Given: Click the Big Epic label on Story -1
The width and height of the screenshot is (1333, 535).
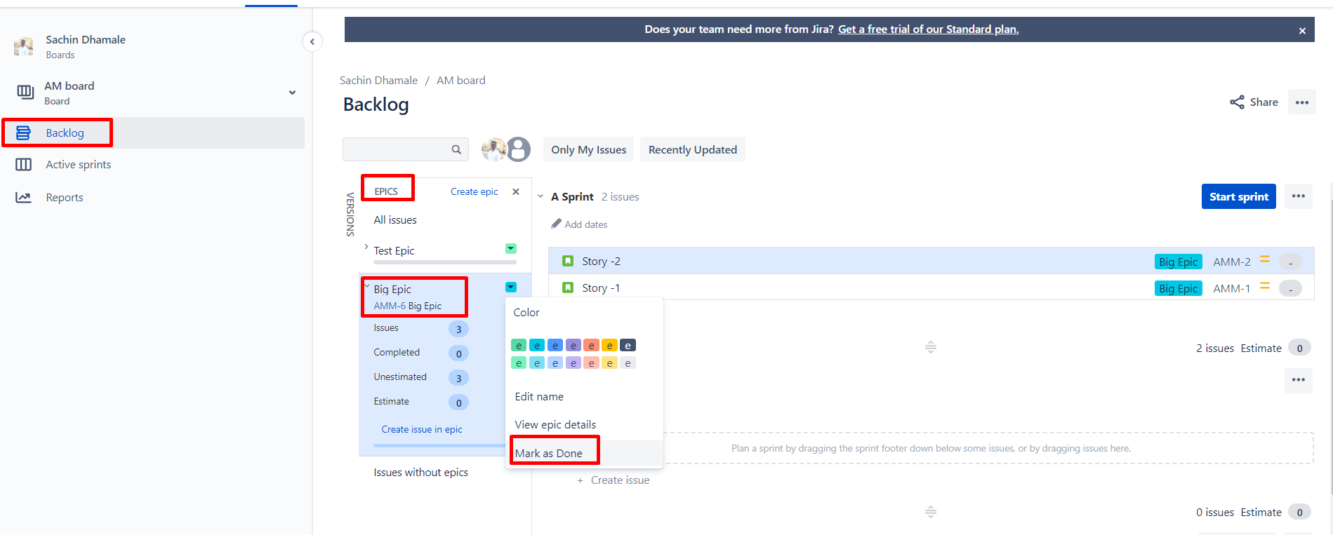Looking at the screenshot, I should pyautogui.click(x=1178, y=288).
